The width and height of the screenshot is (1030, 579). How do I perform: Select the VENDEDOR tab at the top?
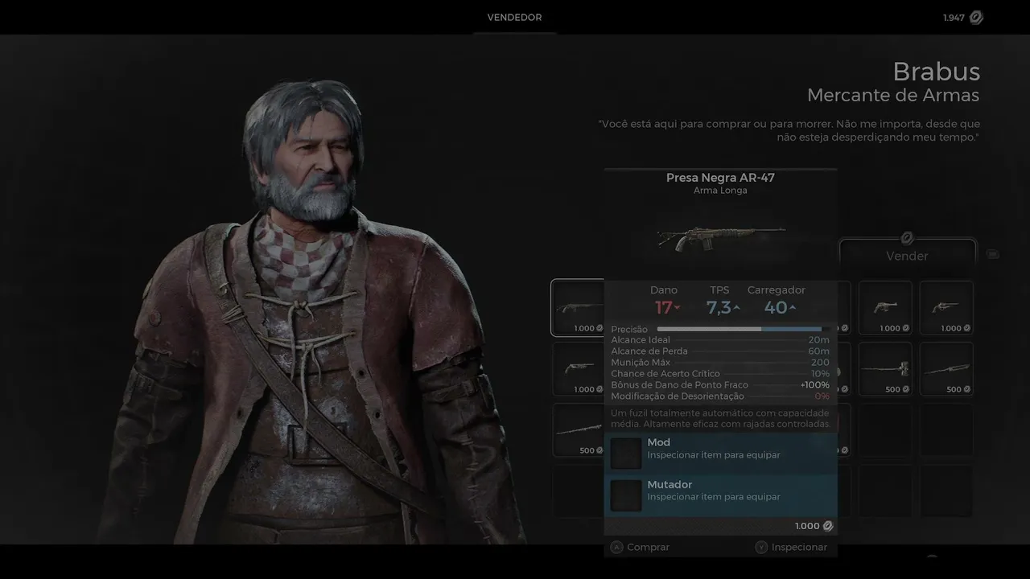(x=514, y=17)
